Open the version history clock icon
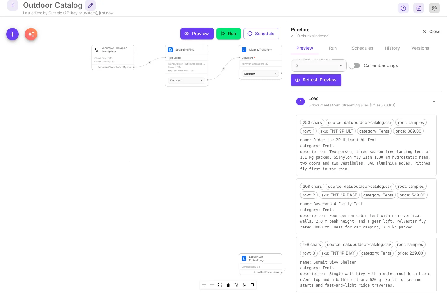The height and width of the screenshot is (298, 447). click(403, 8)
